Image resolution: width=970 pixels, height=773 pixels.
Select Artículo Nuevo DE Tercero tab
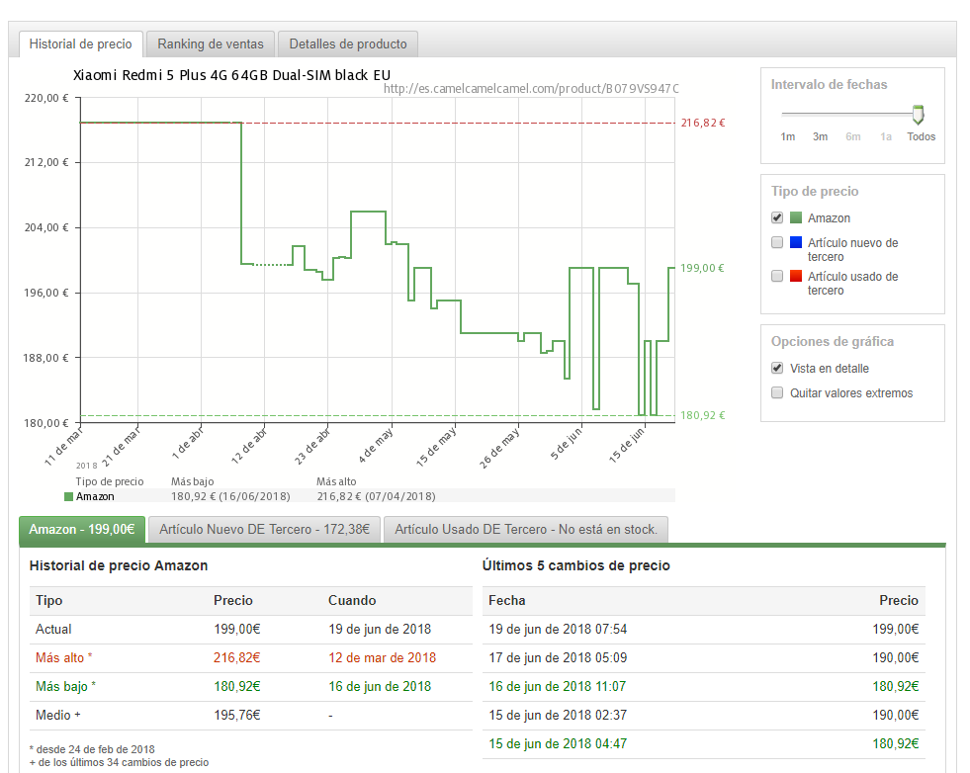(x=264, y=530)
